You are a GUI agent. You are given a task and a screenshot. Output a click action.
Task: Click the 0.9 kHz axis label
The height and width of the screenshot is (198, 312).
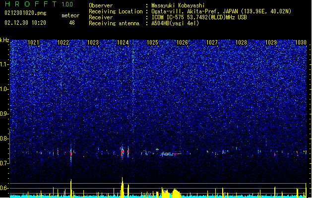(4, 114)
